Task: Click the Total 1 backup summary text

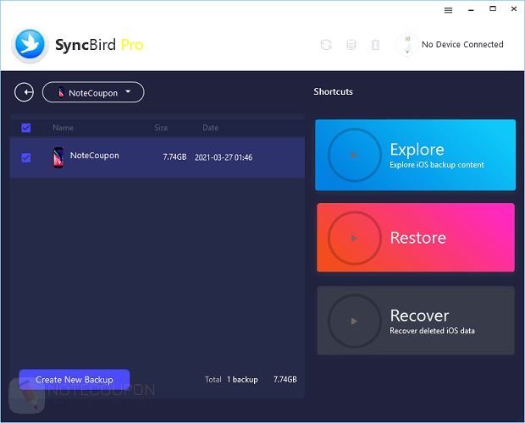Action: 231,380
